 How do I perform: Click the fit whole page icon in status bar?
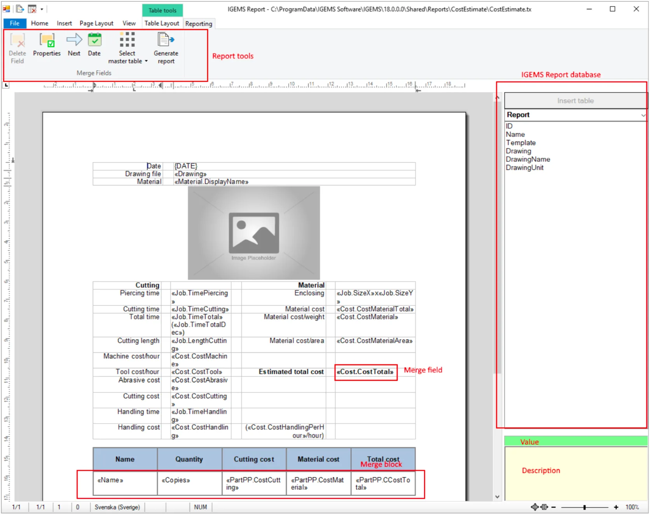tap(535, 507)
